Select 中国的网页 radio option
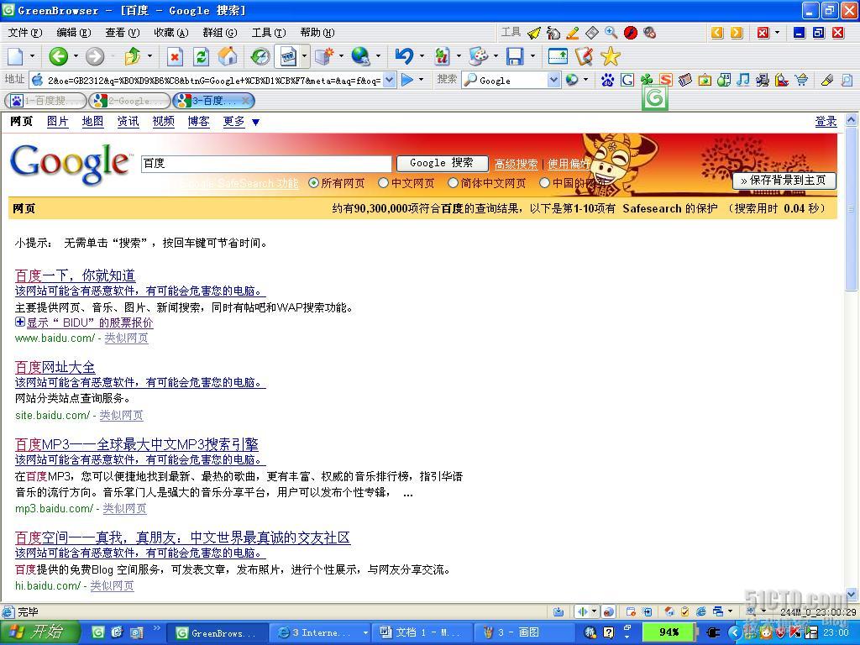860x645 pixels. [544, 183]
